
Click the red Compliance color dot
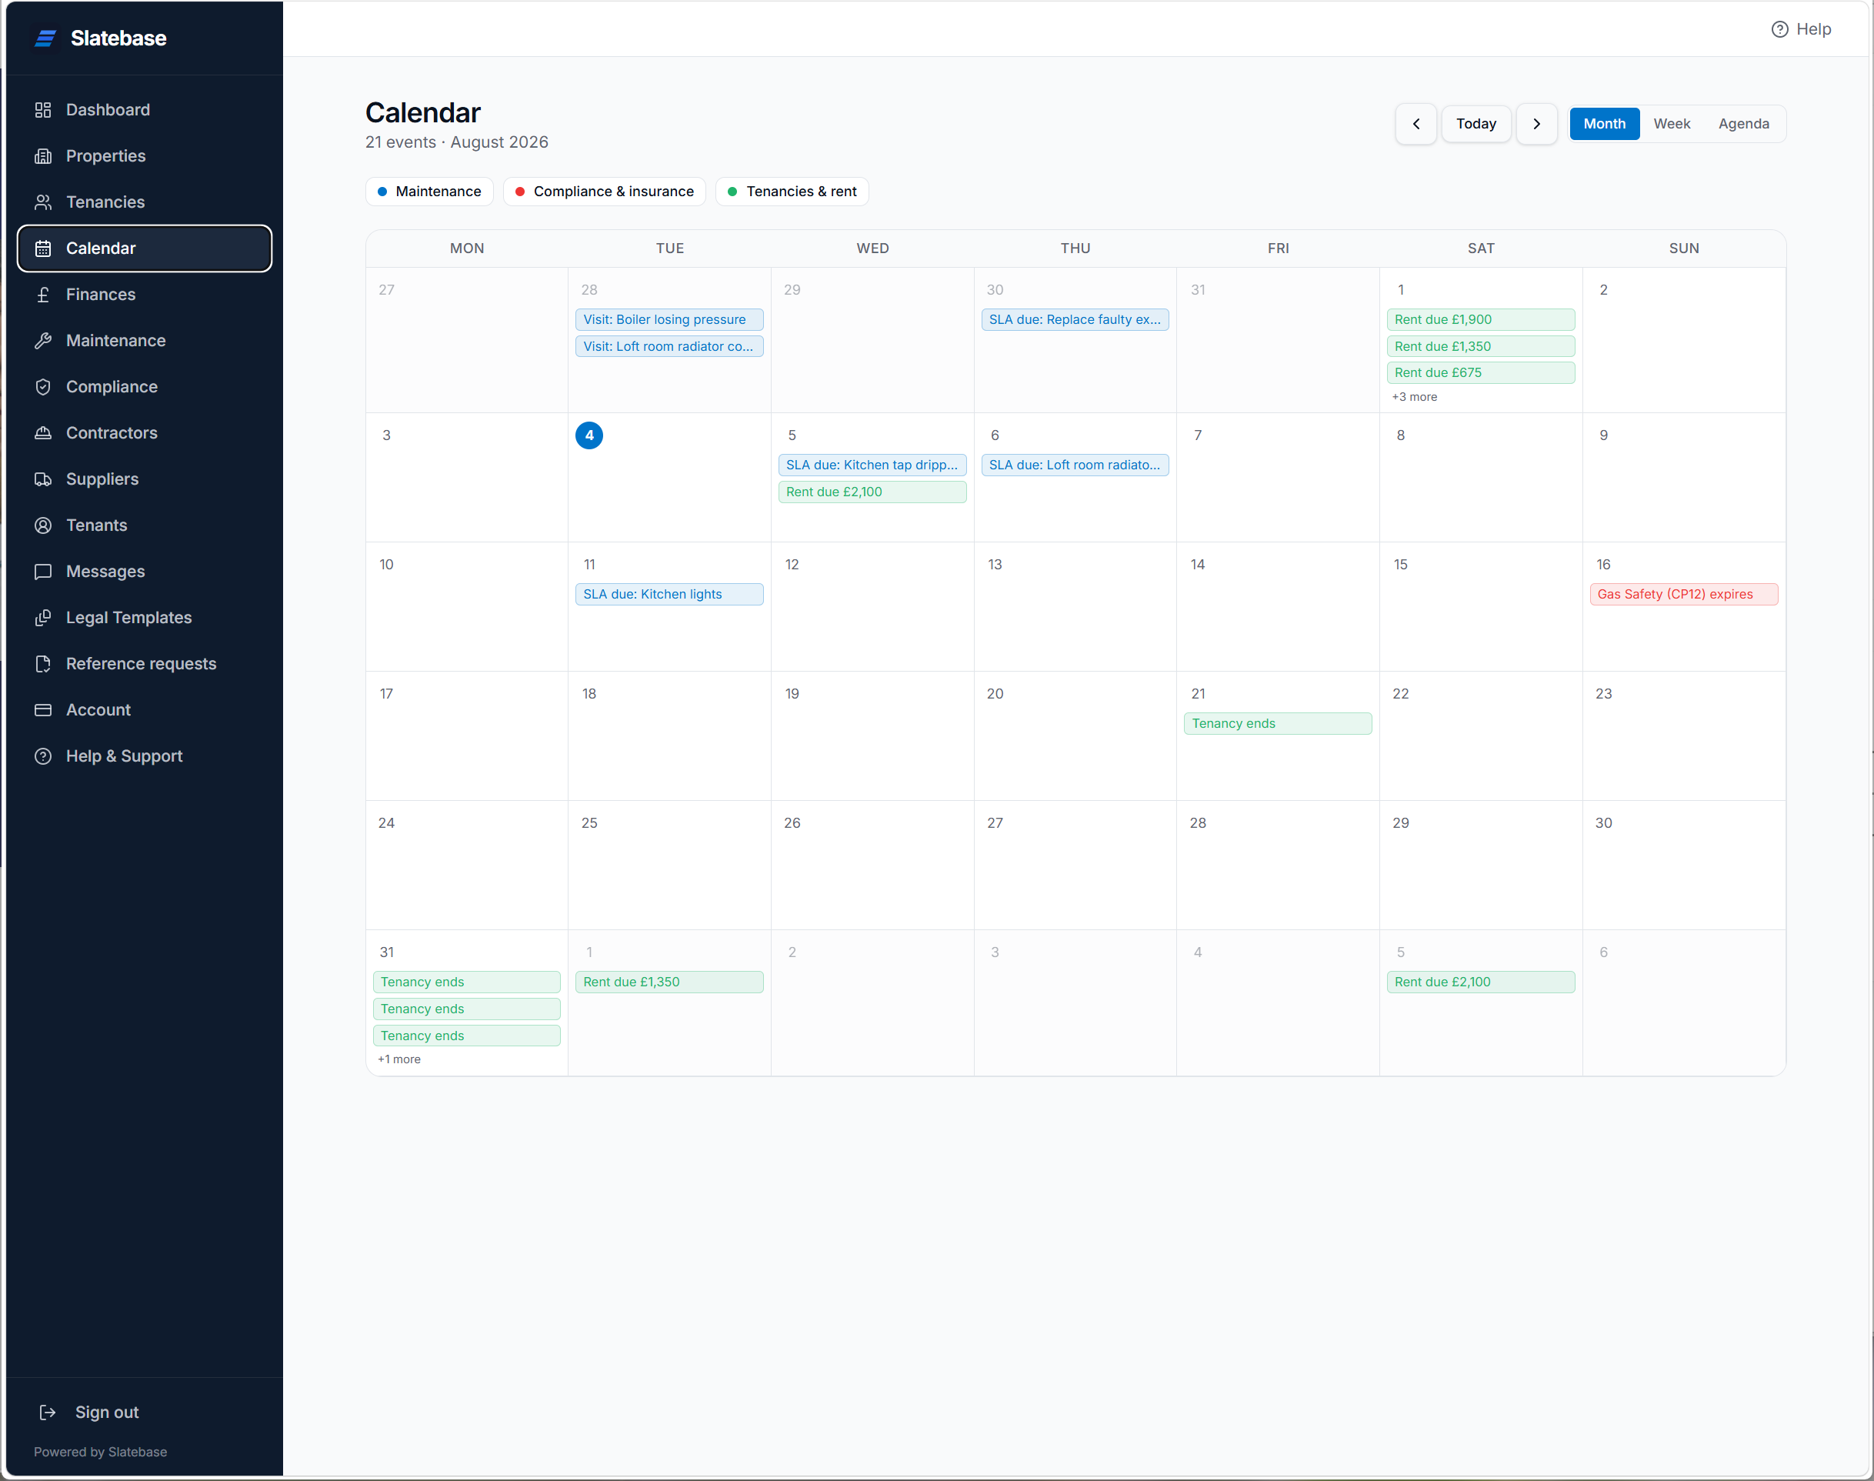tap(520, 192)
